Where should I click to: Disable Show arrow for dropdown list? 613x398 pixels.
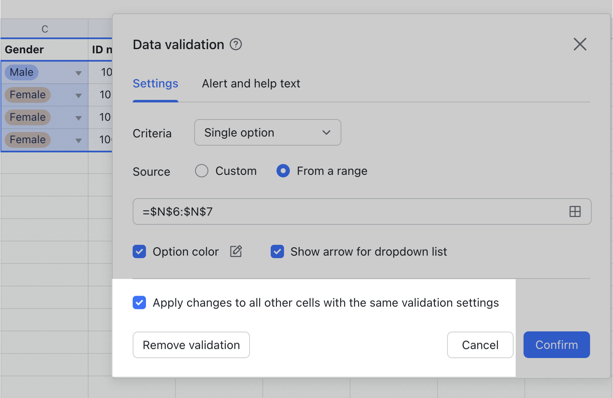(x=277, y=251)
